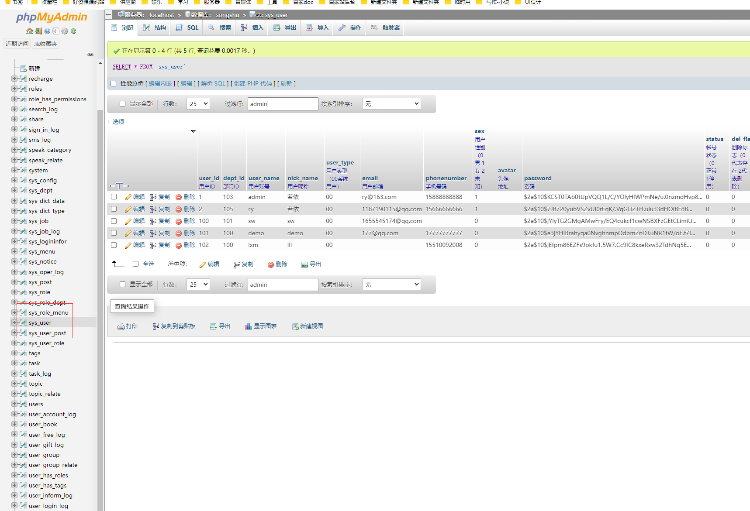Expand the topic table node
750x511 pixels.
coord(14,384)
